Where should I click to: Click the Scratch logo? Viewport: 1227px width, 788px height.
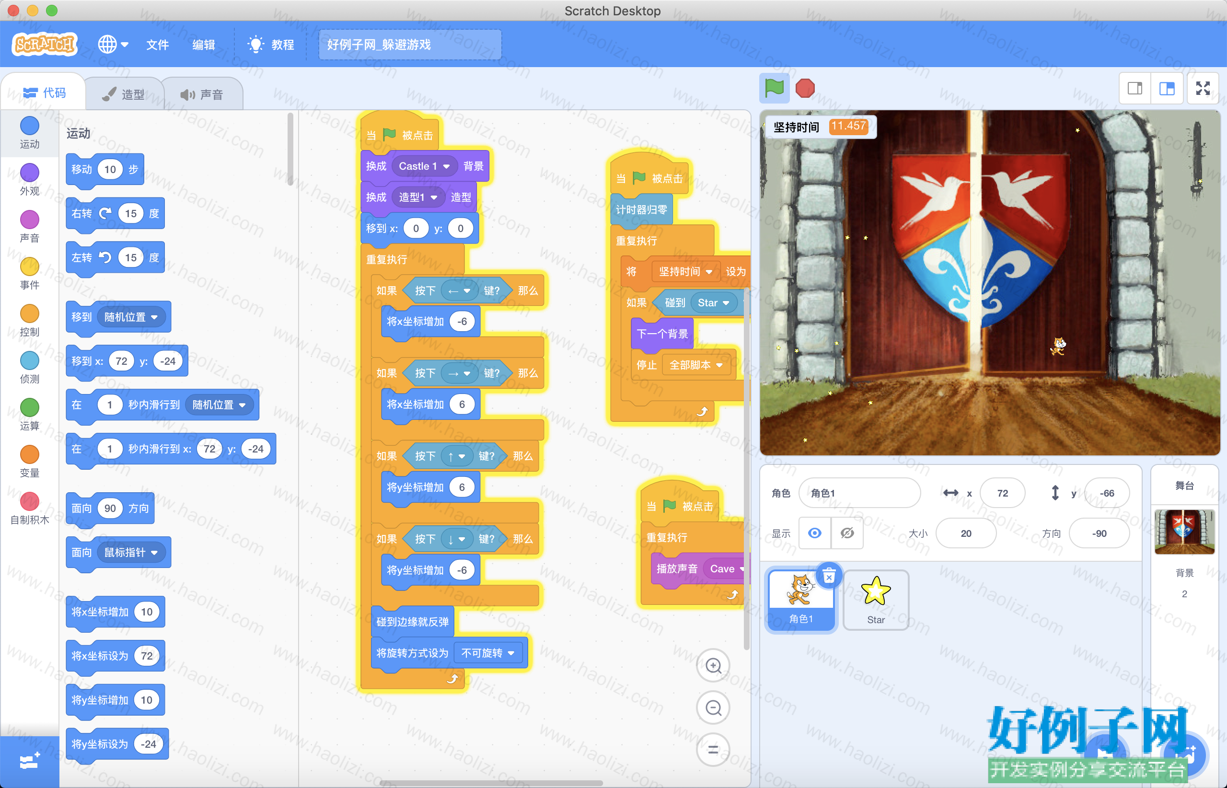(x=45, y=45)
